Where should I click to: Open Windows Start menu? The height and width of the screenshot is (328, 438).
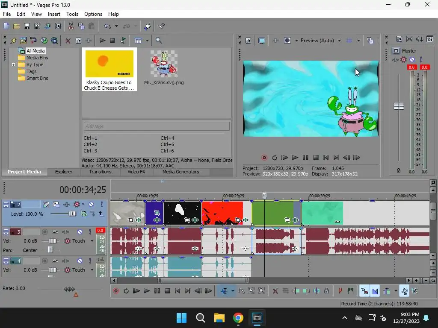(181, 318)
